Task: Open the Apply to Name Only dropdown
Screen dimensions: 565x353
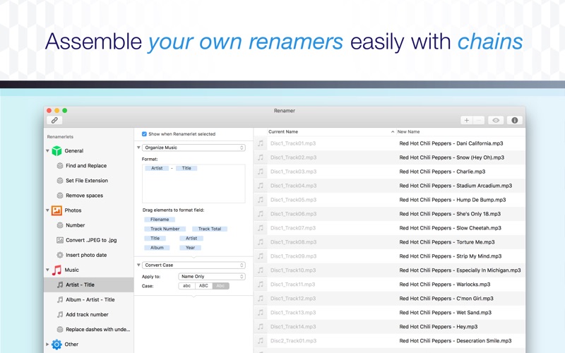Action: (x=211, y=276)
